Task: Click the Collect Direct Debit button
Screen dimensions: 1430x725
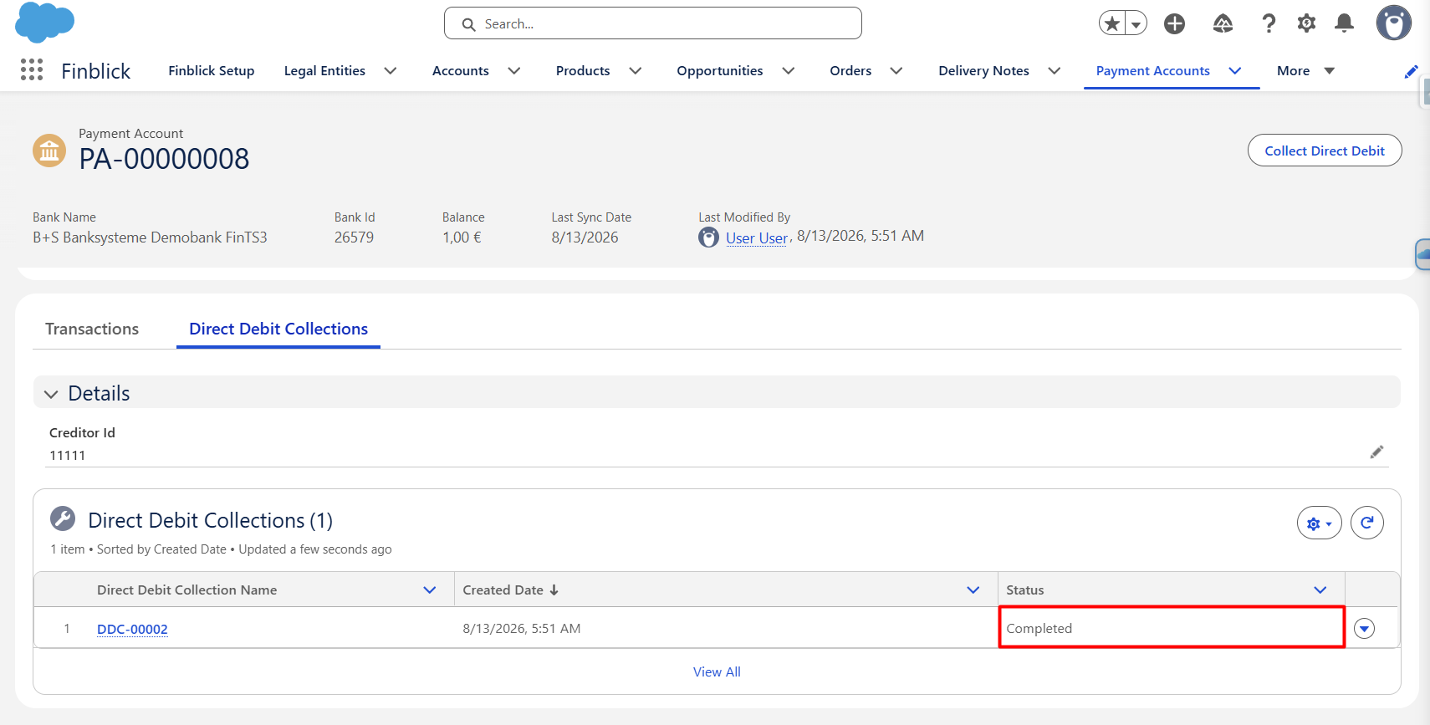Action: click(1325, 151)
